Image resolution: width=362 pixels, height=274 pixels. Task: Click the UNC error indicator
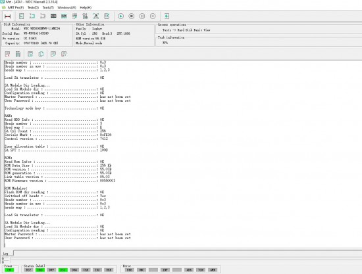[142, 270]
